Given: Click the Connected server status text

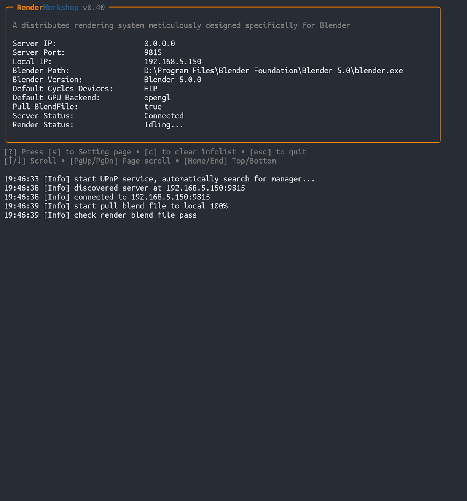Looking at the screenshot, I should (164, 116).
